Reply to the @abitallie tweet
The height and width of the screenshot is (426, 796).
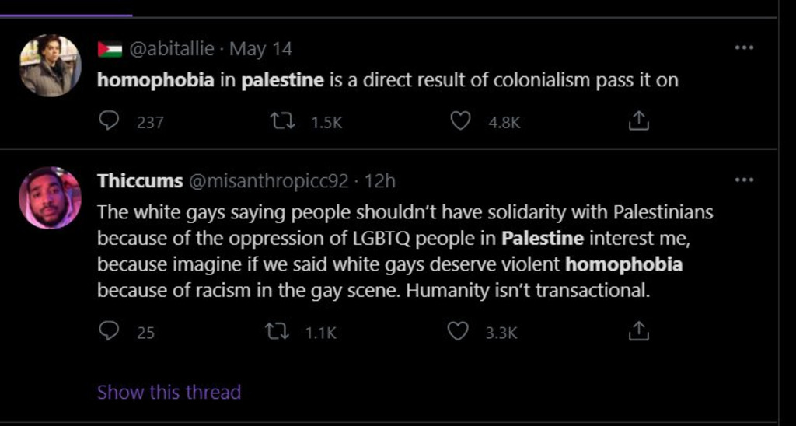(x=110, y=121)
